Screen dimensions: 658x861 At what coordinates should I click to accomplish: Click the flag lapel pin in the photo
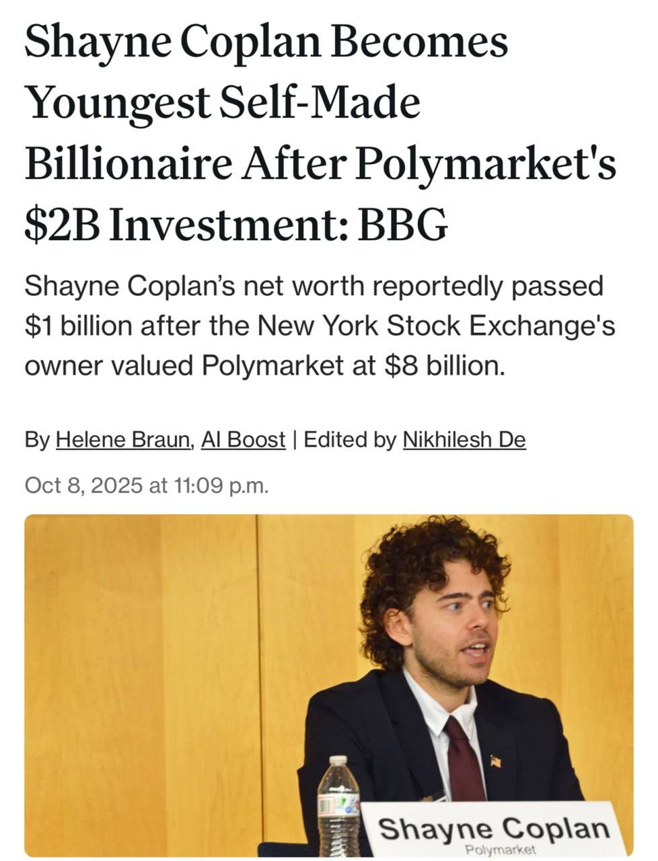[496, 761]
